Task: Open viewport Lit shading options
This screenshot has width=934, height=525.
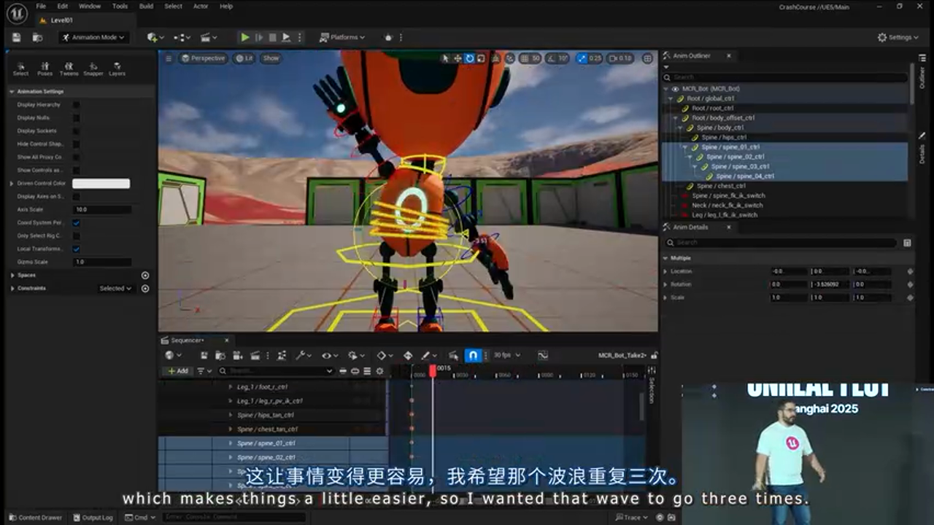Action: [244, 58]
